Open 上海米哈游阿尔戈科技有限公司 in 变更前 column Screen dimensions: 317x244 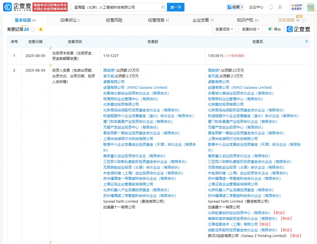[x=128, y=139]
